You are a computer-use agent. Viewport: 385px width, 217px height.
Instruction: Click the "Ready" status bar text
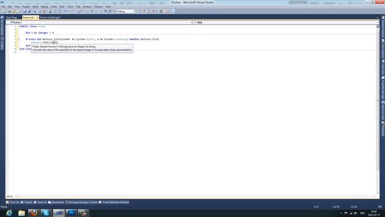click(x=4, y=207)
